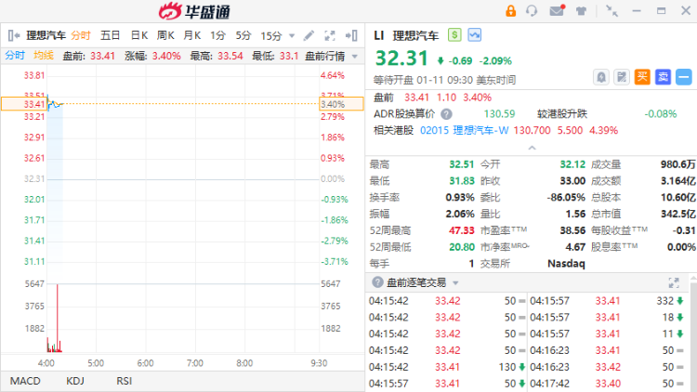The width and height of the screenshot is (697, 392).
Task: Remove stock from watchlist with minus button
Action: [683, 77]
